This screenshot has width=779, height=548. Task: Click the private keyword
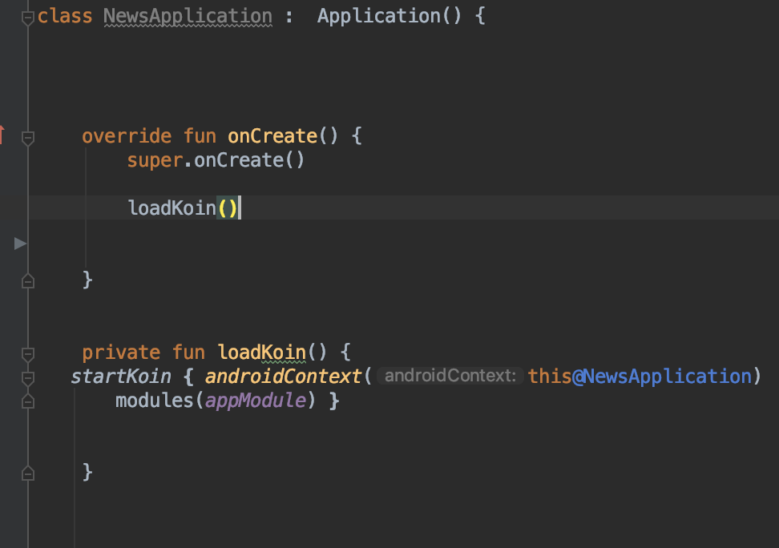(121, 353)
